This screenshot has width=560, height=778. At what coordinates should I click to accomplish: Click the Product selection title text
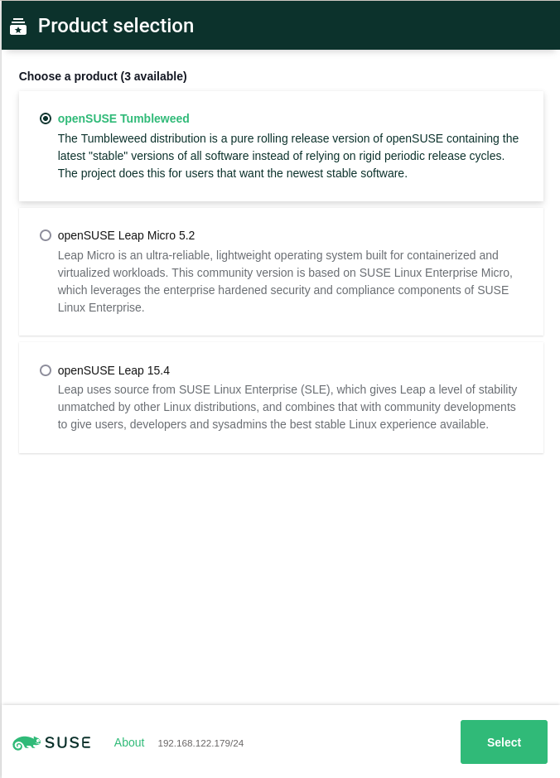pos(114,25)
